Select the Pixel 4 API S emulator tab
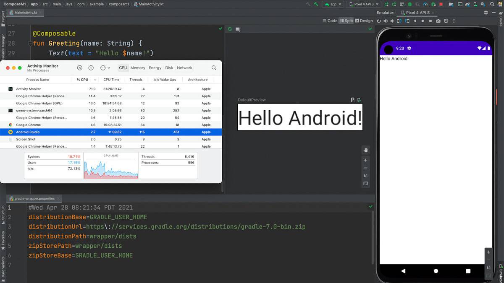Viewport: 504px width, 283px height. pos(417,13)
